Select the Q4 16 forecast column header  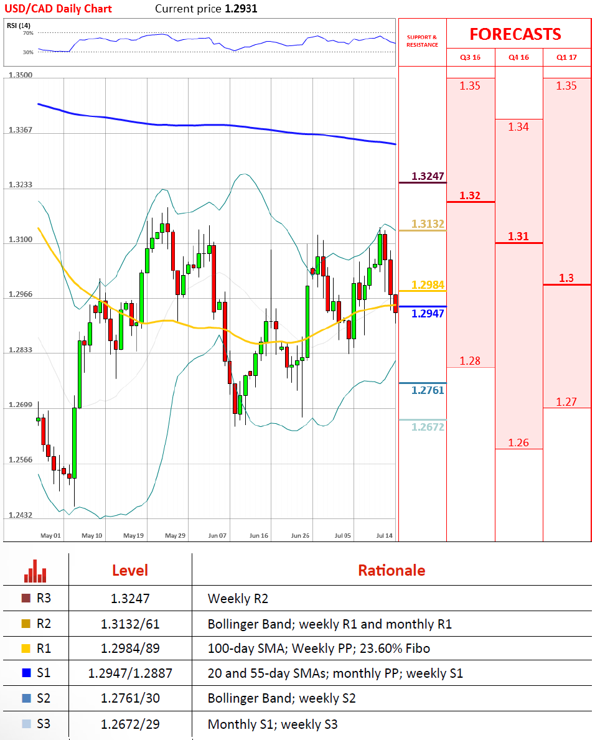pyautogui.click(x=518, y=57)
